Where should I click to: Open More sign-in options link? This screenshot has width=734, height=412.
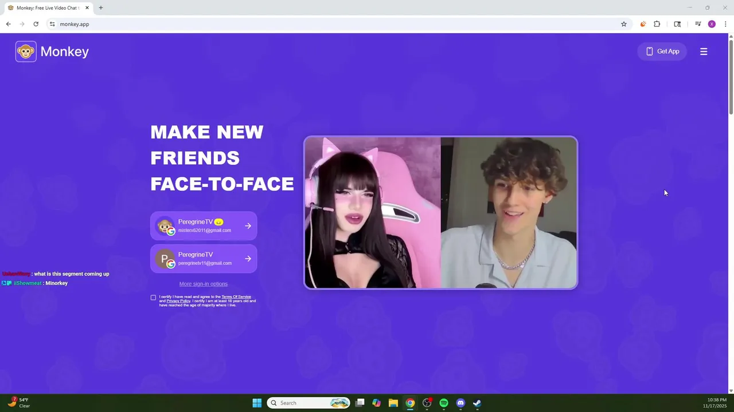[203, 284]
